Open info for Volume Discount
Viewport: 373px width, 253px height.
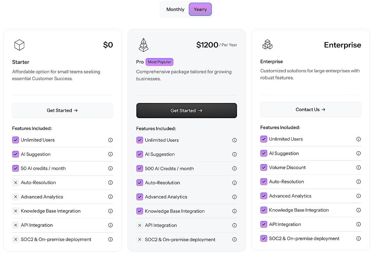click(359, 168)
